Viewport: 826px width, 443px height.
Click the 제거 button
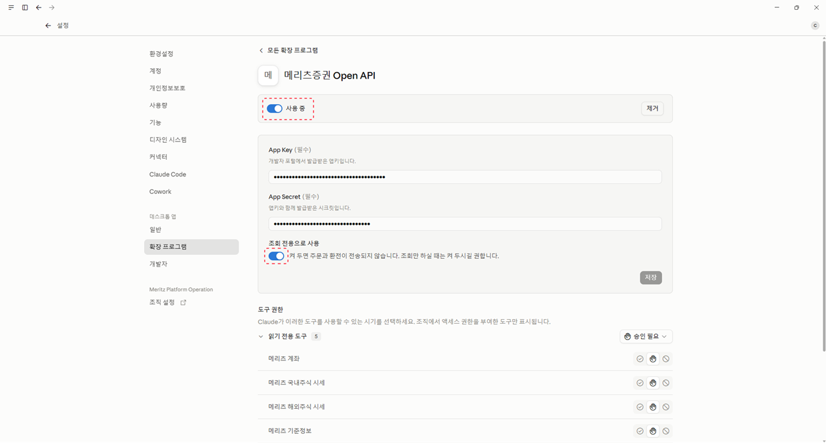pyautogui.click(x=652, y=109)
